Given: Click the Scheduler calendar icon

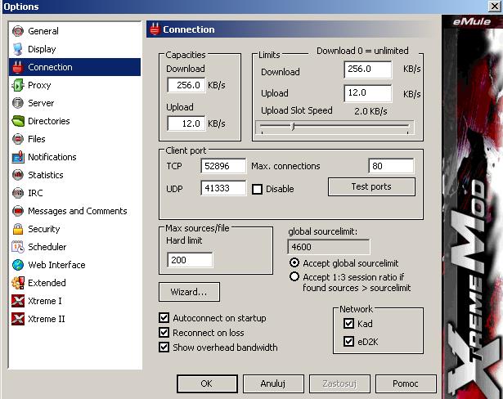Looking at the screenshot, I should (18, 247).
